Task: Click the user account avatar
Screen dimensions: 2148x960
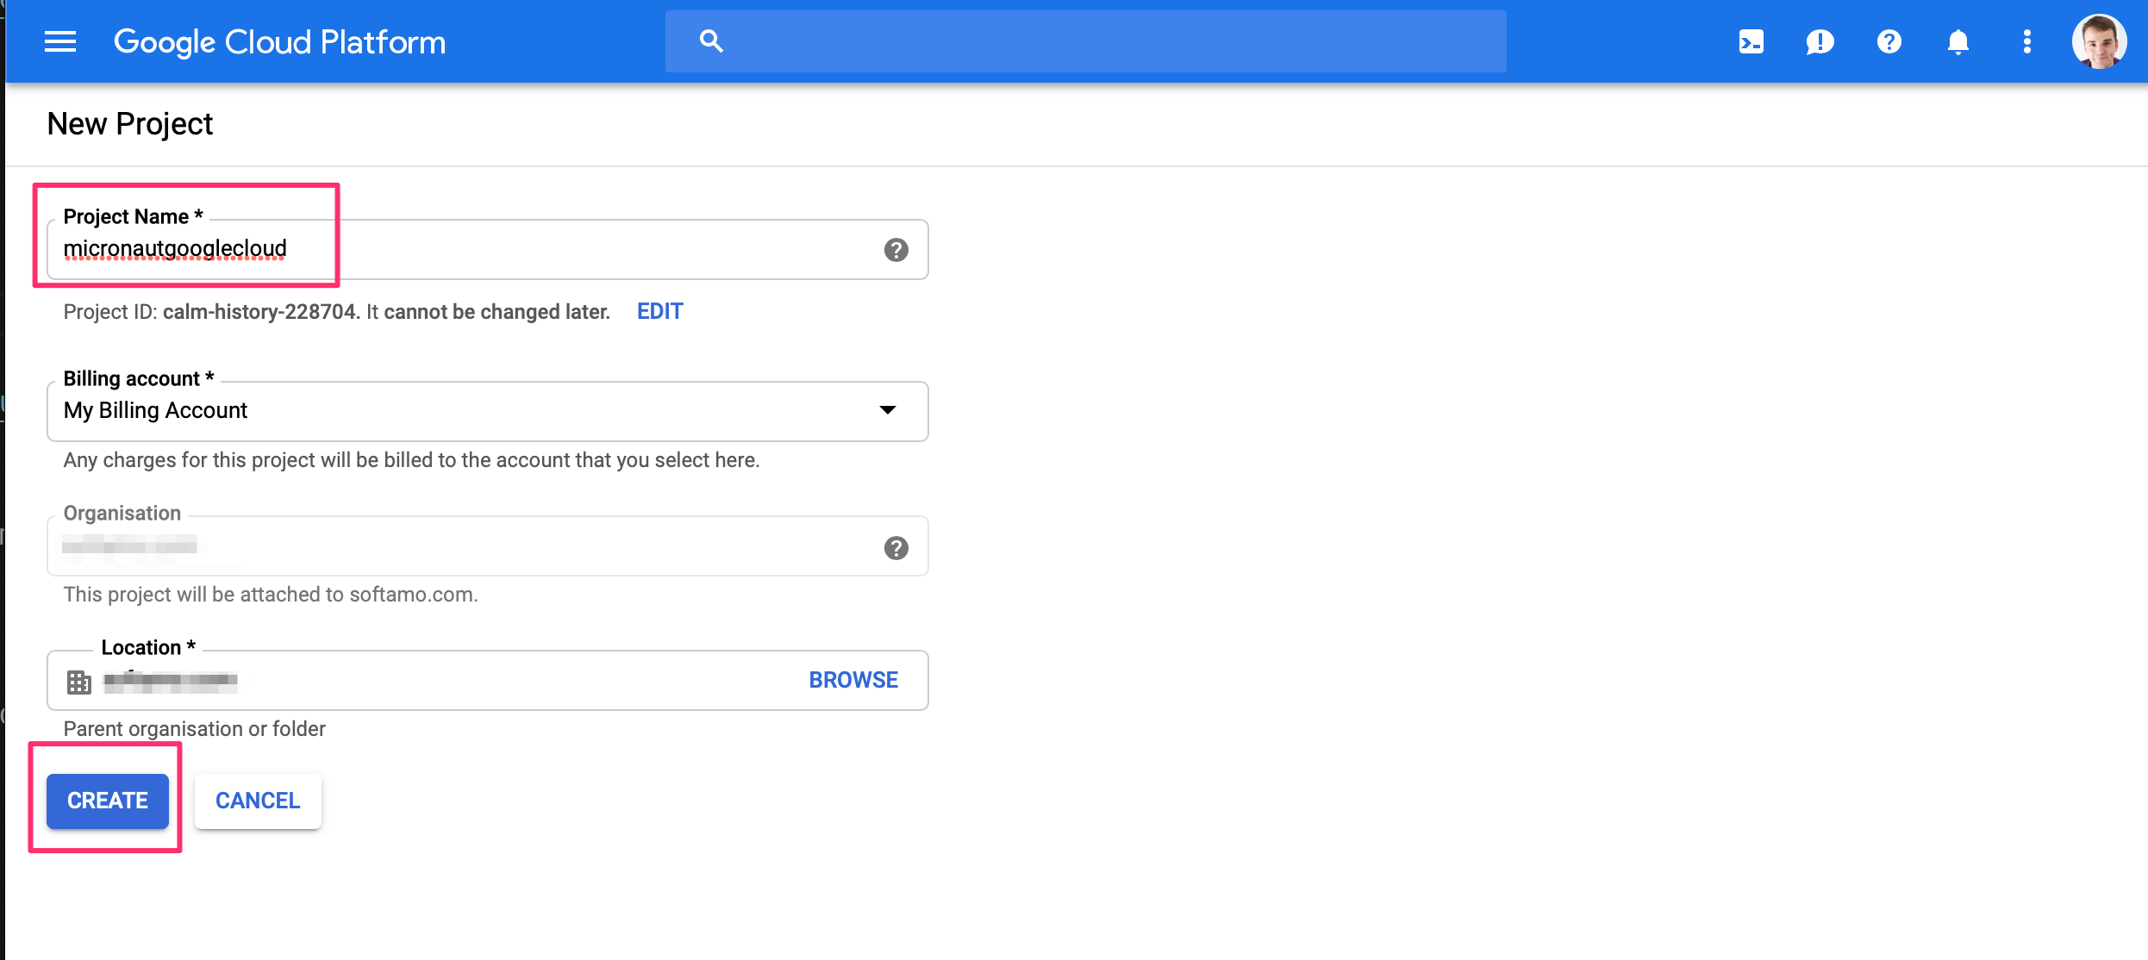Action: (2099, 41)
